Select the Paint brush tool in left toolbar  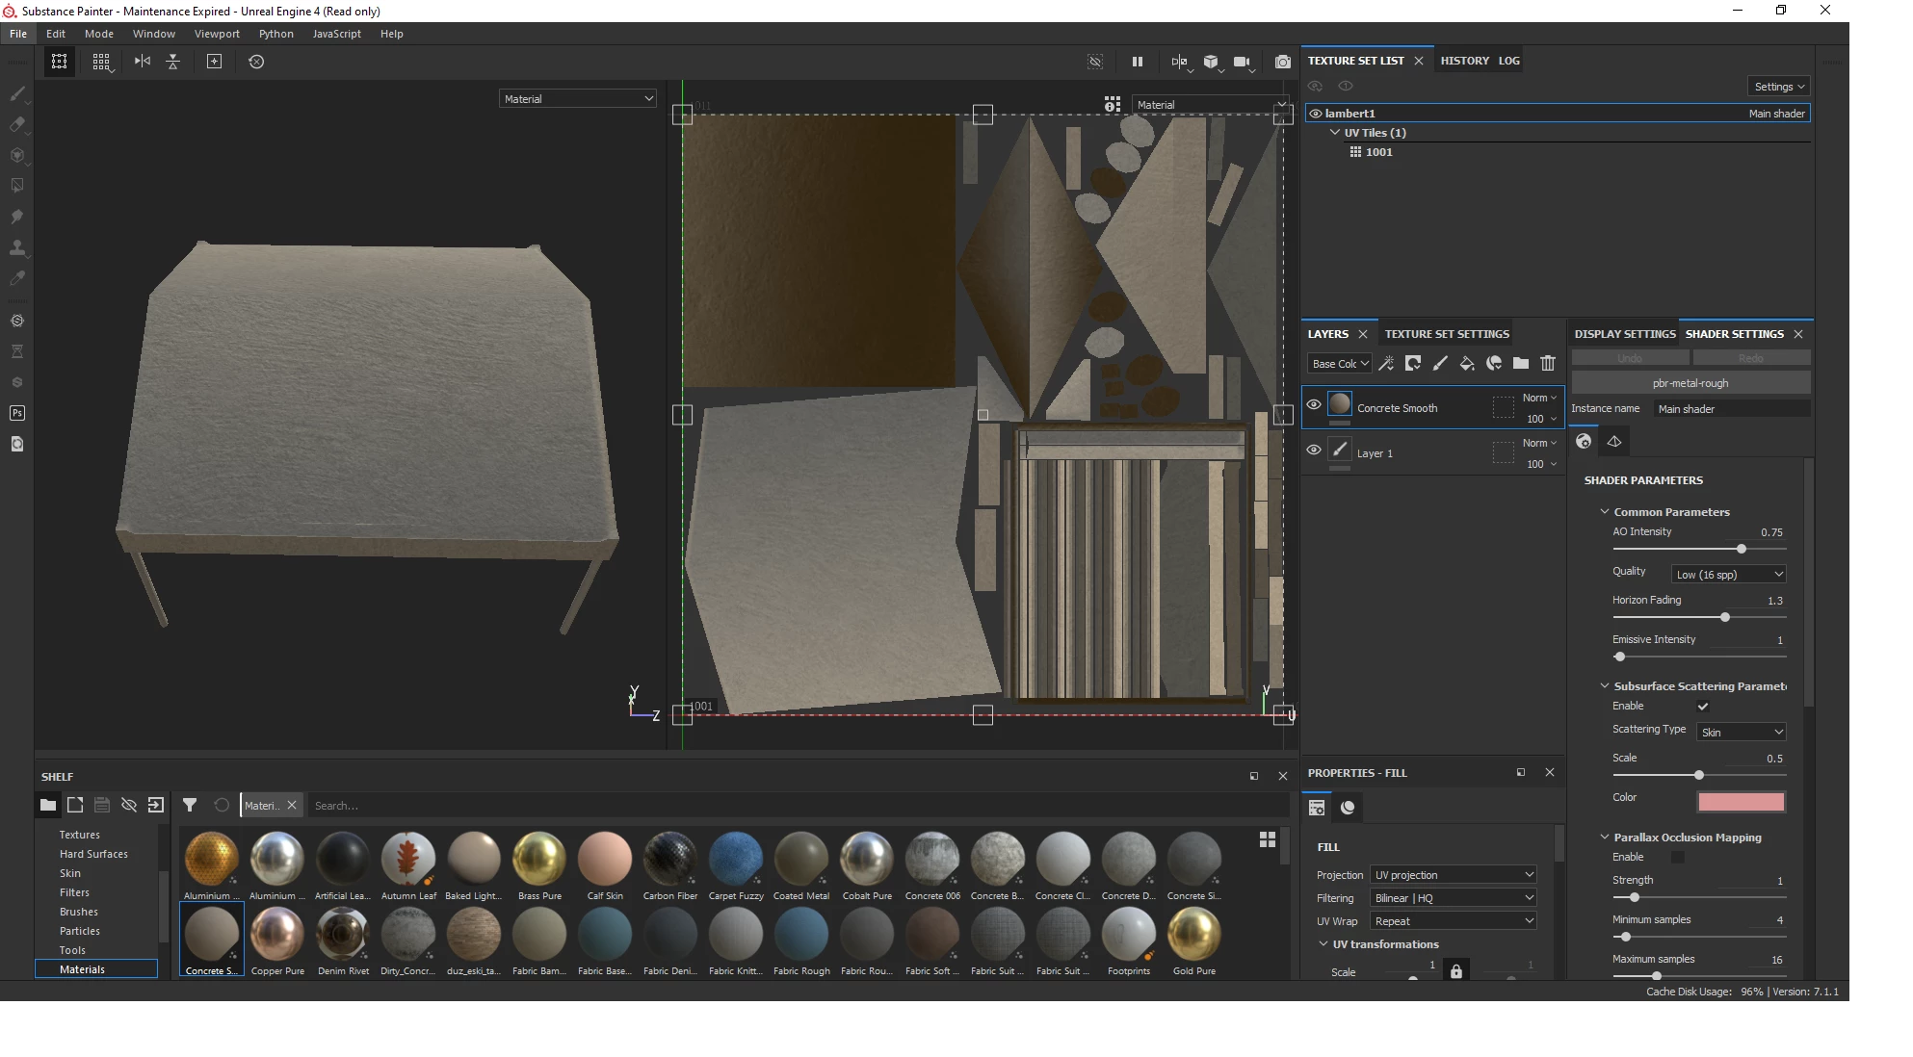[17, 93]
